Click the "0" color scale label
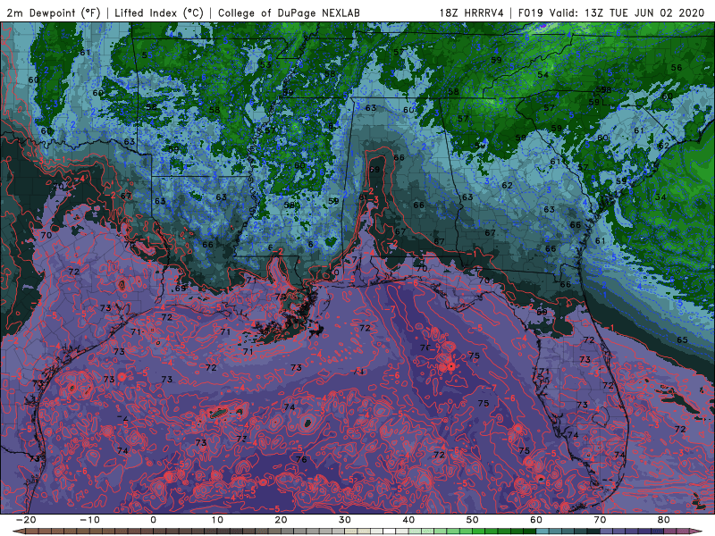715x536 pixels. click(x=153, y=520)
